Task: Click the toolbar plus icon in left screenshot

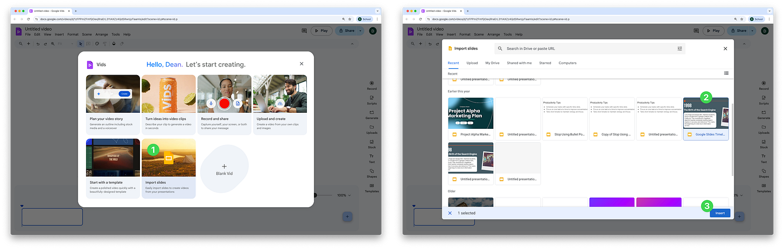Action: click(x=29, y=43)
